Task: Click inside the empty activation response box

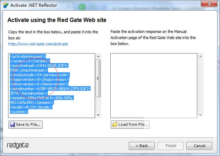Action: pos(154,85)
